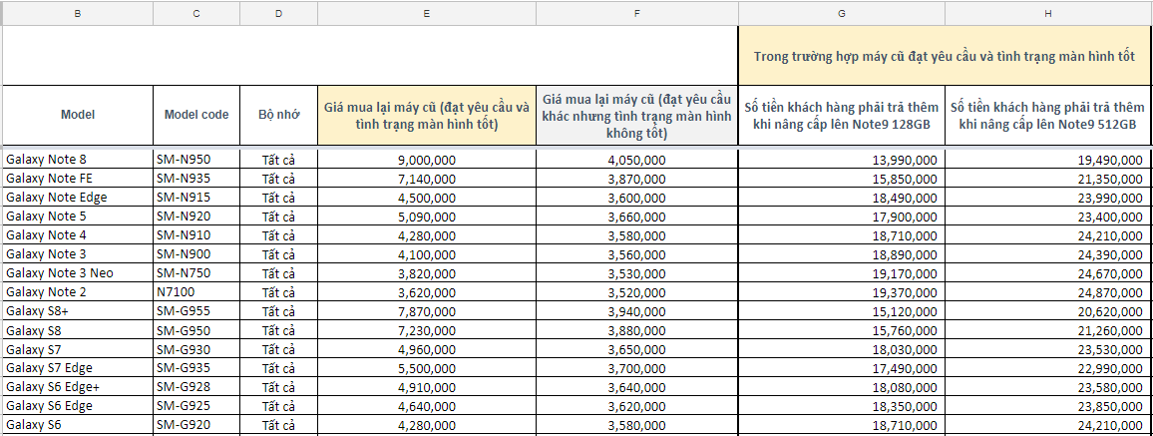Click the 'Tất cả' cell in Galaxy Note 8 row

pos(278,159)
